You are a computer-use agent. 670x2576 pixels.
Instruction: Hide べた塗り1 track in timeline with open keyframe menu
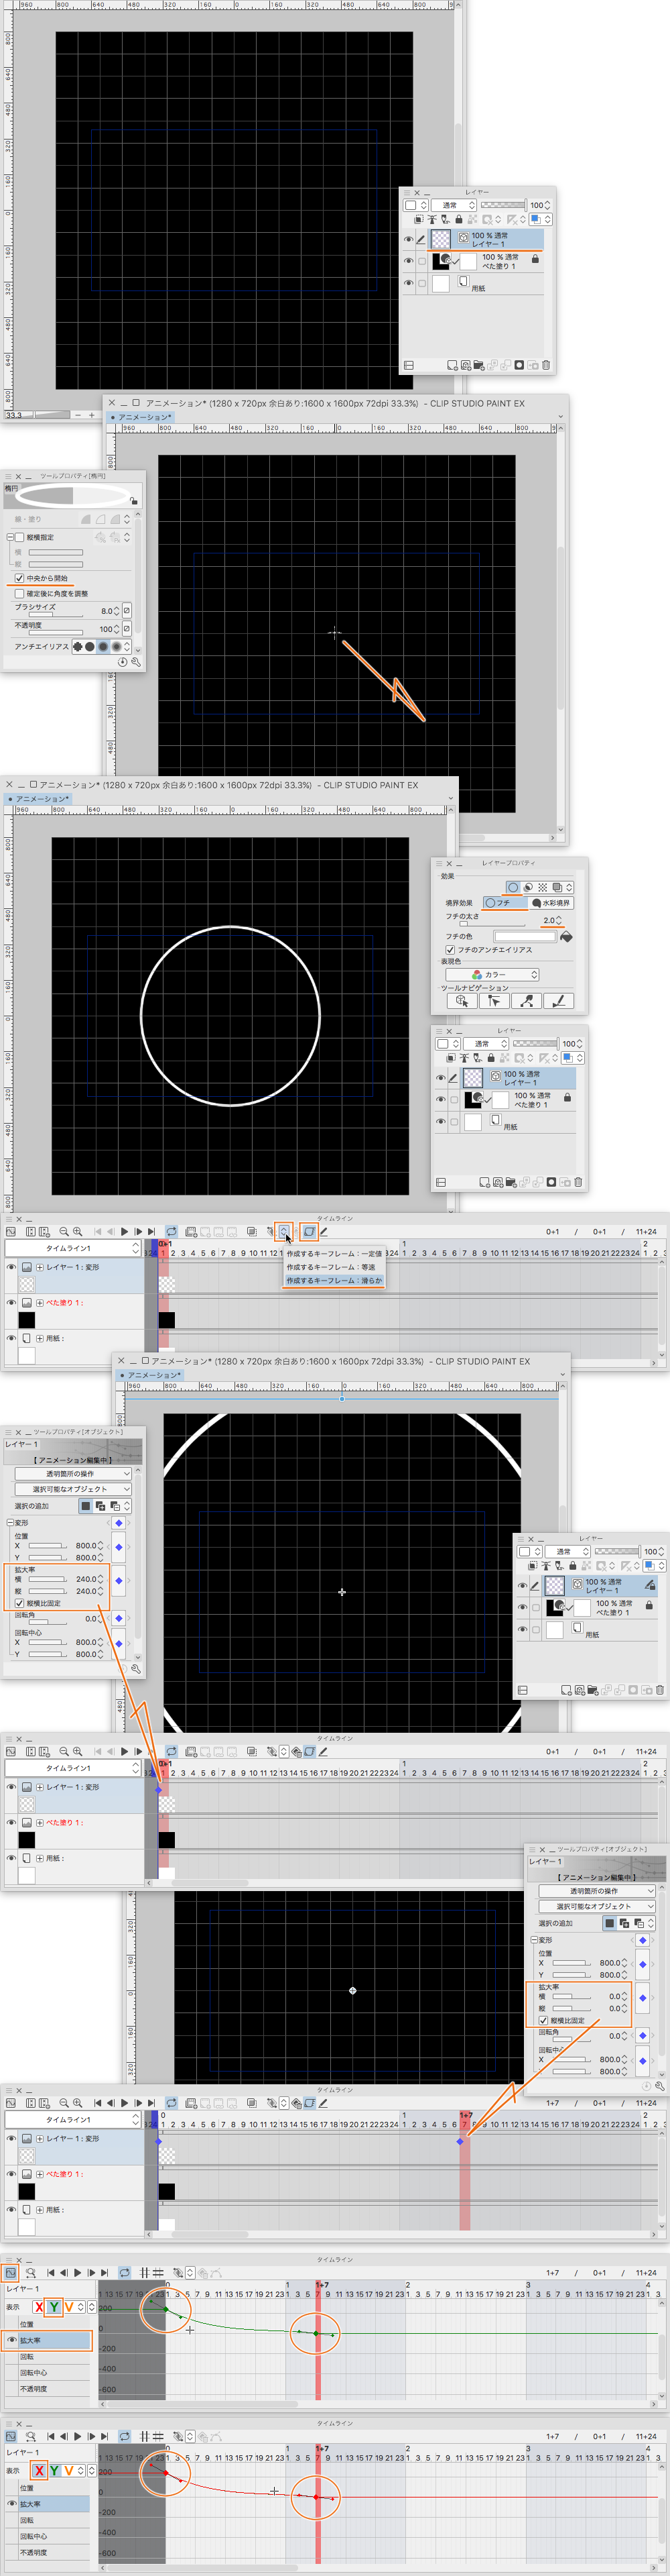(11, 1303)
